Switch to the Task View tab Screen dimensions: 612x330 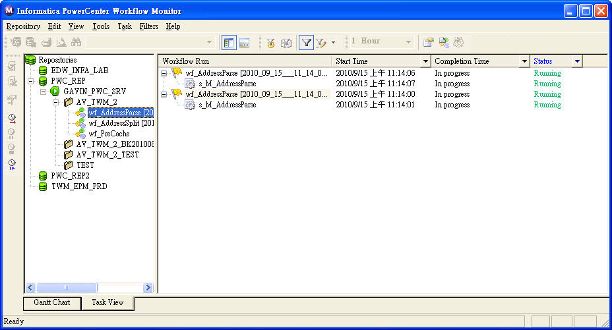tap(107, 302)
